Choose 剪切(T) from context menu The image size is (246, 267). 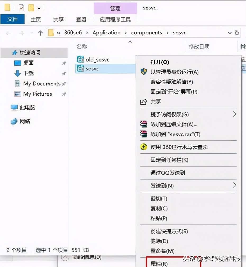click(x=159, y=199)
